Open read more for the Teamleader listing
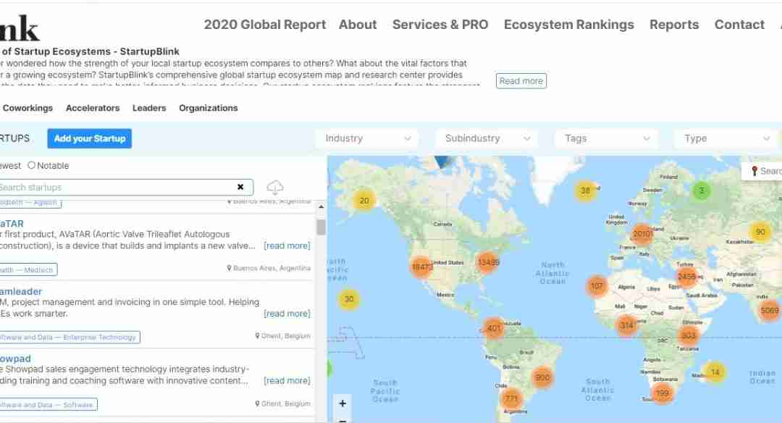 click(x=287, y=313)
